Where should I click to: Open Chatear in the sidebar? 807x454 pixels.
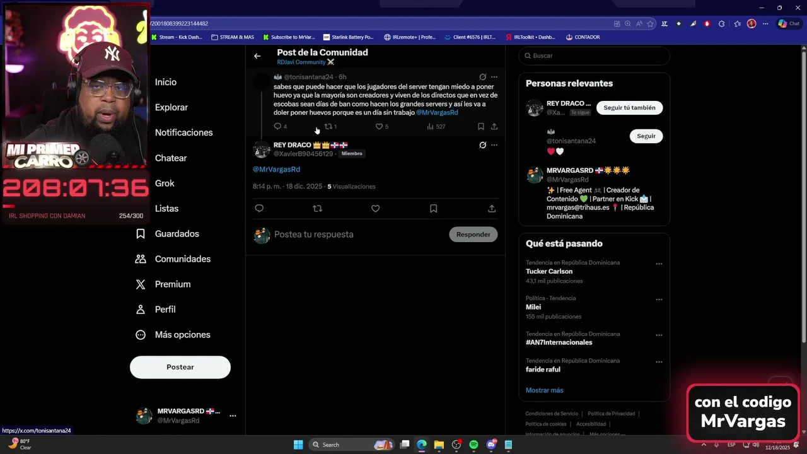[171, 158]
